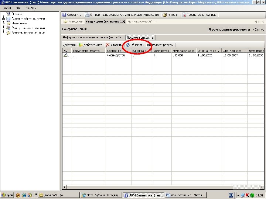Switch to the Редукцион (вх. номер 19) tab
The height and width of the screenshot is (199, 266).
[x=105, y=21]
